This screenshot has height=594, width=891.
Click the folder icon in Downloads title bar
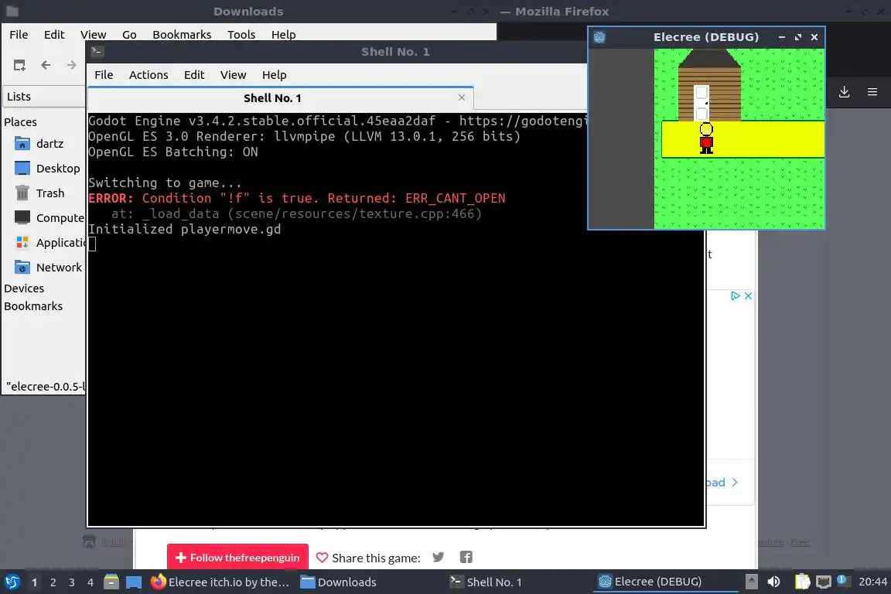pyautogui.click(x=12, y=12)
